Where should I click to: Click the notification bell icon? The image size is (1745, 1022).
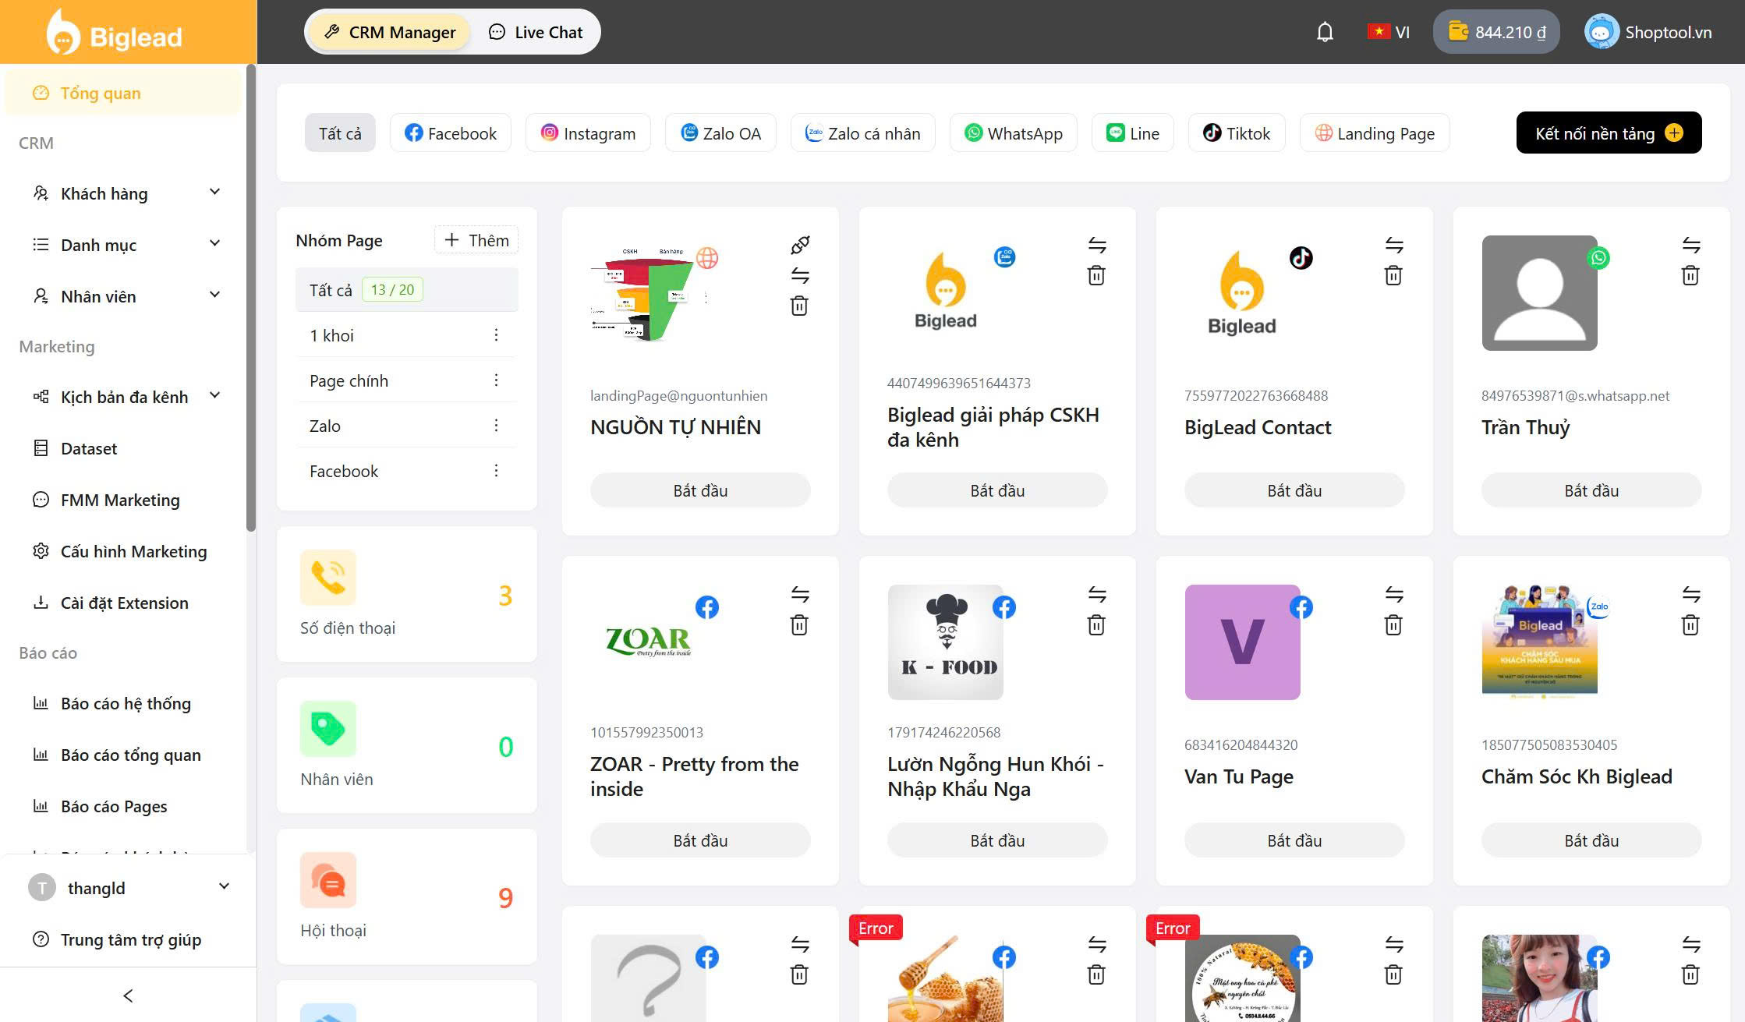pos(1325,32)
